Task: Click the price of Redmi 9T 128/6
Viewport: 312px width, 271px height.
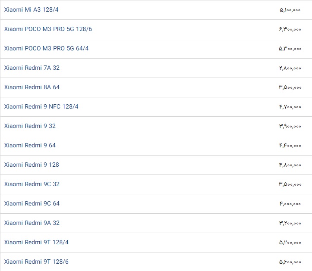Action: [290, 262]
